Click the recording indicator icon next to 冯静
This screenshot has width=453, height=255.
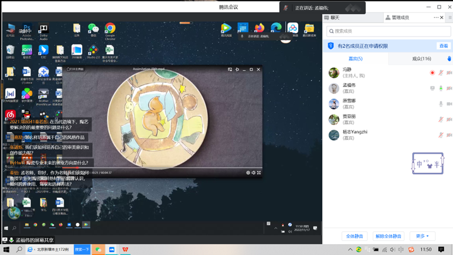point(432,73)
